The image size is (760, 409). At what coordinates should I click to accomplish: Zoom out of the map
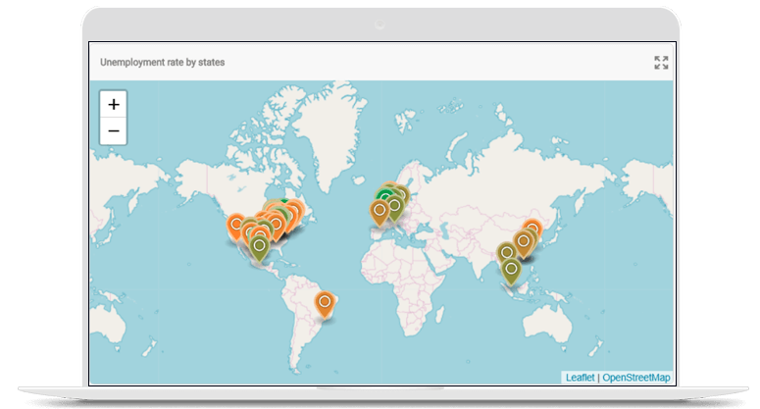tap(114, 131)
